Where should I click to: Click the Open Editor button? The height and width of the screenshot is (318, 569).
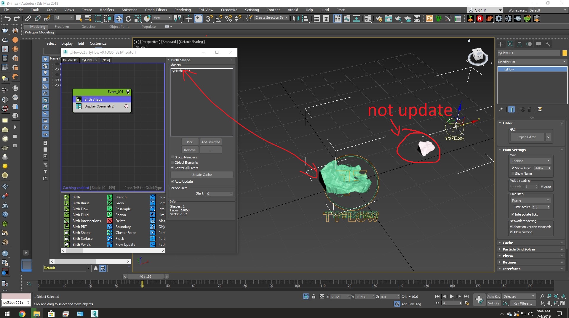[x=527, y=137]
